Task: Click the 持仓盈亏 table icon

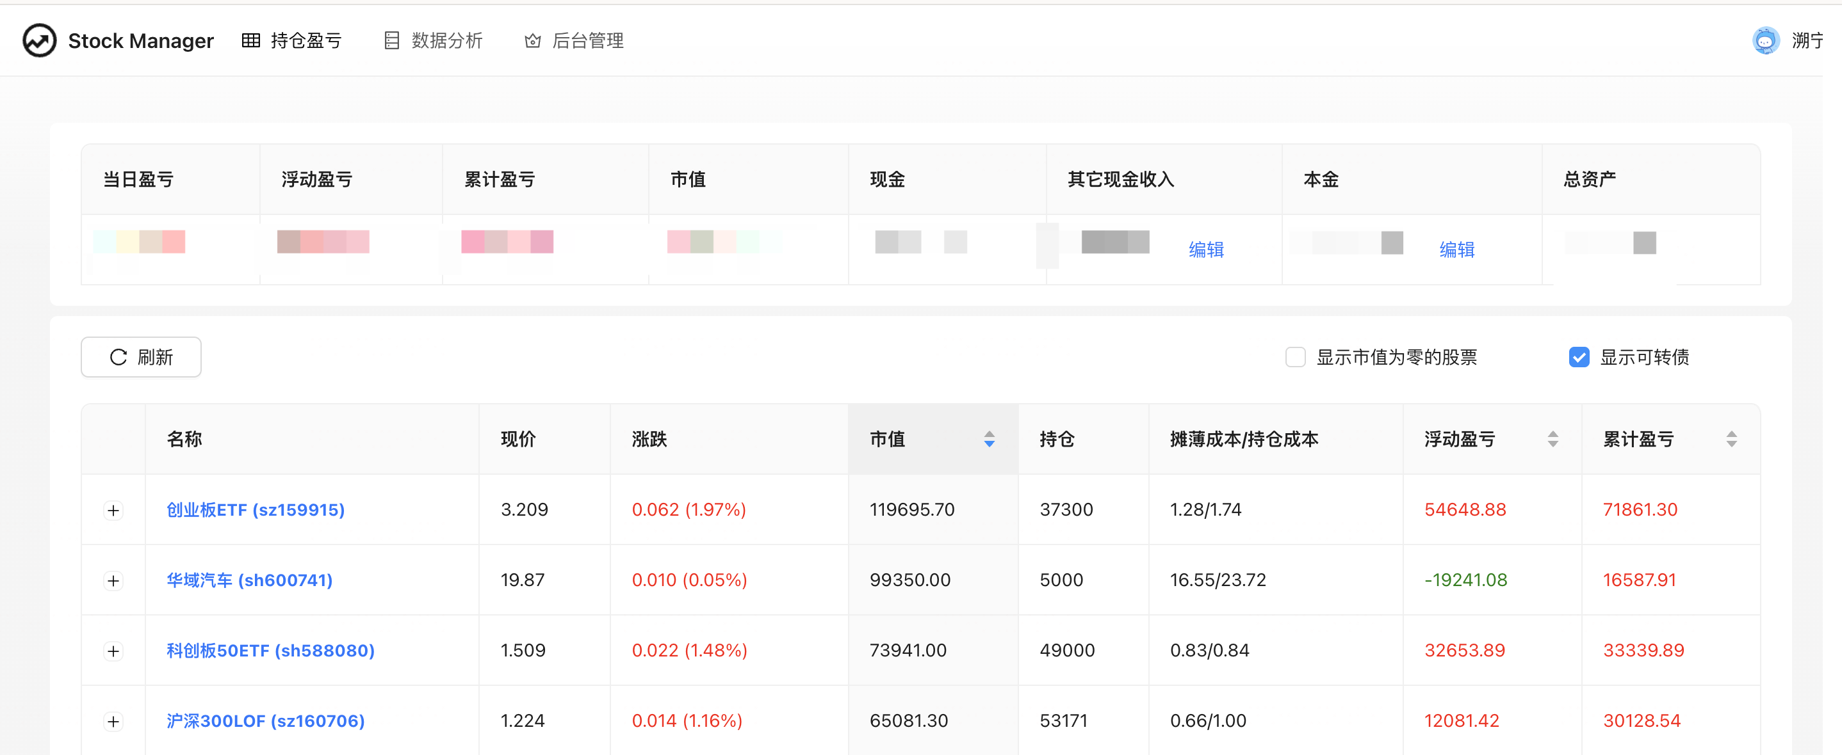Action: (251, 41)
